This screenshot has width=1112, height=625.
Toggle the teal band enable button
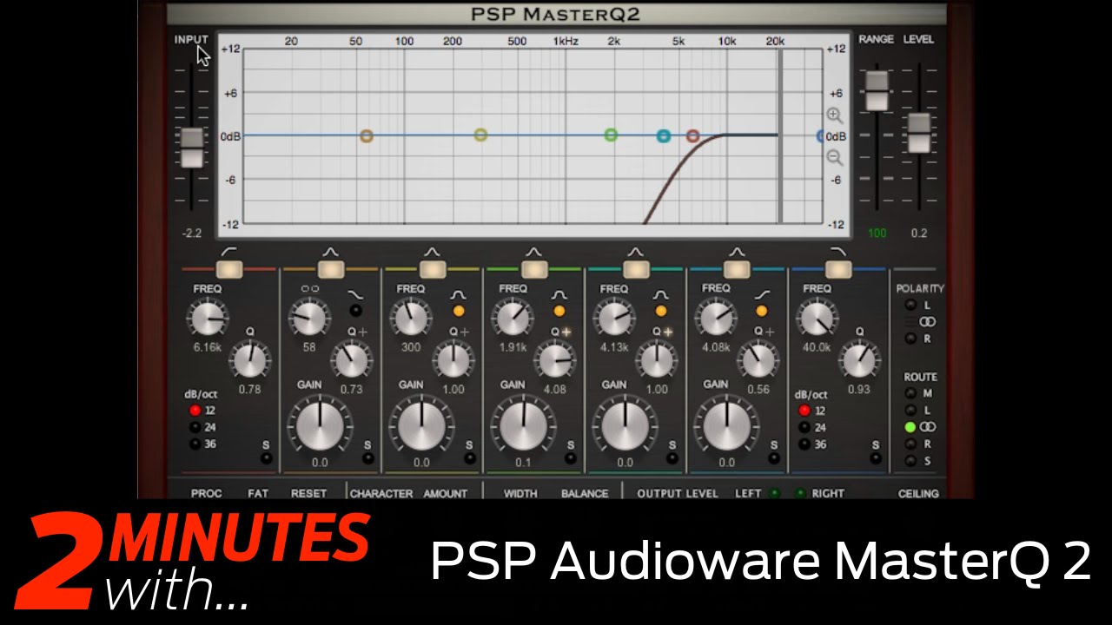tap(636, 269)
